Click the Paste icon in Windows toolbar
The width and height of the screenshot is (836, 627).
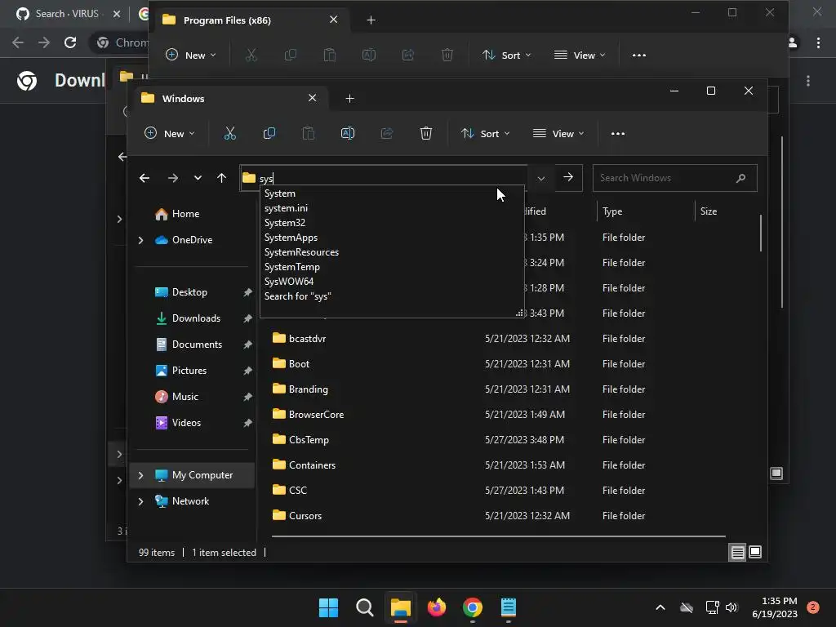pyautogui.click(x=308, y=133)
